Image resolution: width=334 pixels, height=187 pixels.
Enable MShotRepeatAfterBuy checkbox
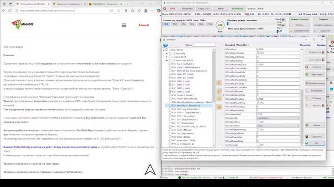258,129
